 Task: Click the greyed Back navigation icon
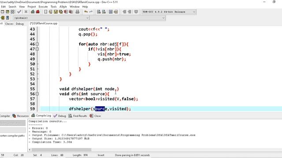coord(124,12)
